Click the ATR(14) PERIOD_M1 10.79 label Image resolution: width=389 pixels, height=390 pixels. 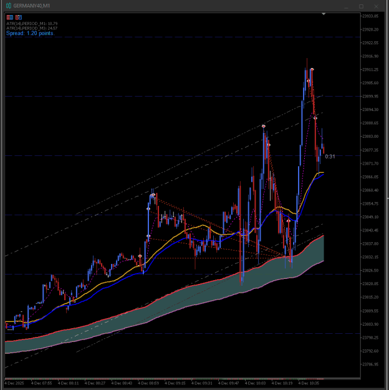coord(32,24)
